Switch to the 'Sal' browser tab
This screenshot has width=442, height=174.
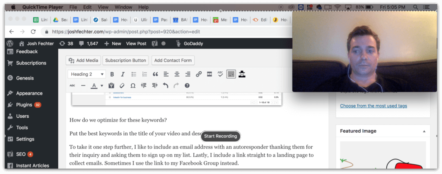[101, 20]
